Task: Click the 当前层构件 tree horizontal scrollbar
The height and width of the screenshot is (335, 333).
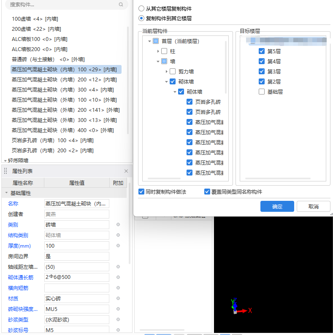Action: click(x=164, y=178)
